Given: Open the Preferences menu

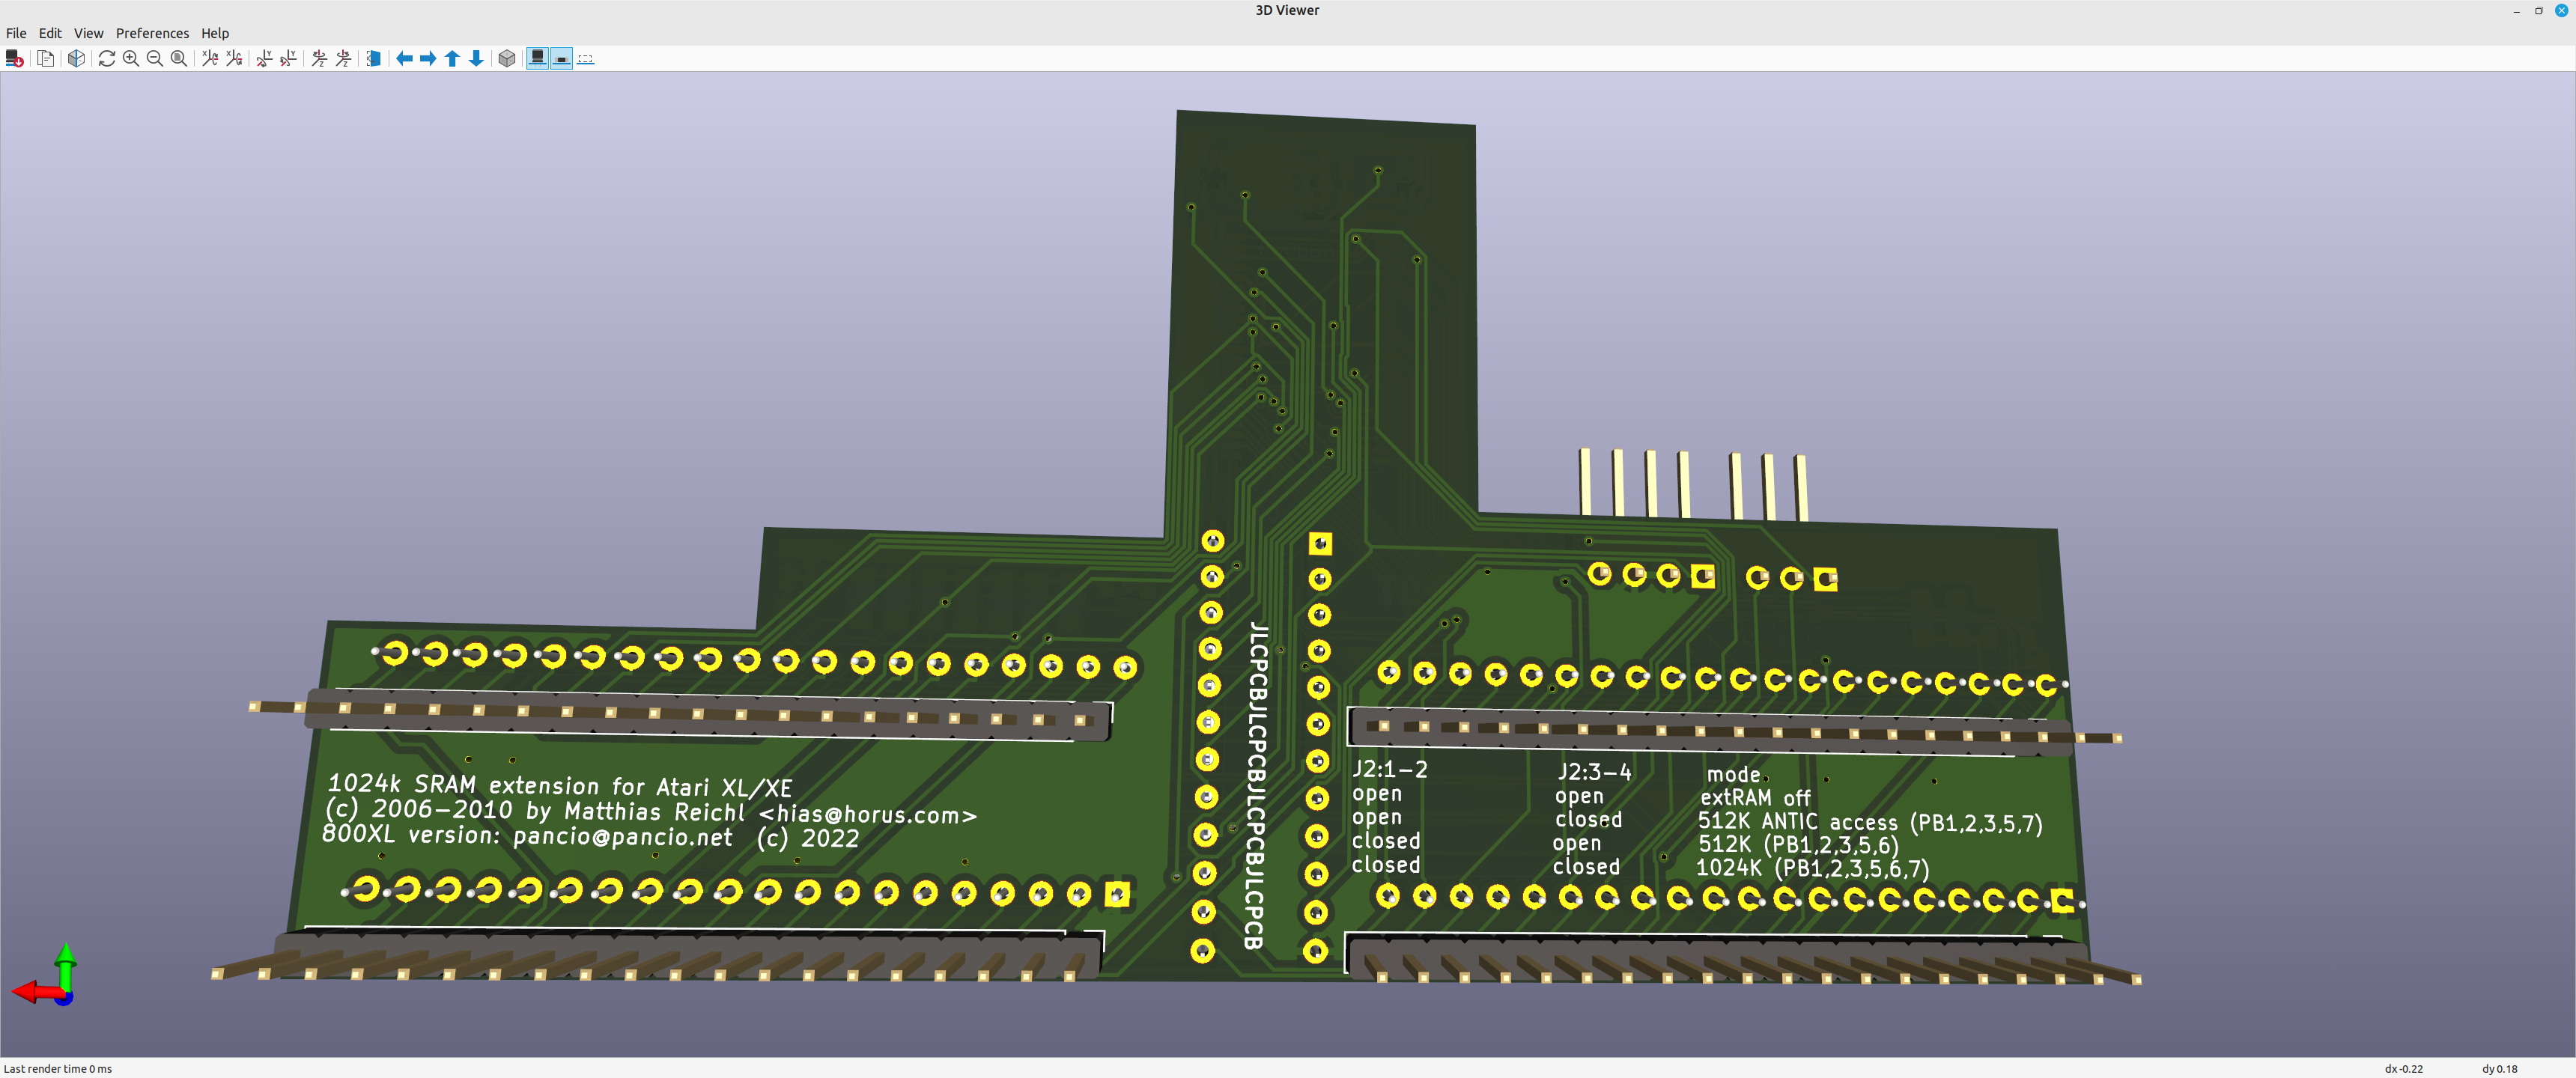Looking at the screenshot, I should pyautogui.click(x=152, y=33).
